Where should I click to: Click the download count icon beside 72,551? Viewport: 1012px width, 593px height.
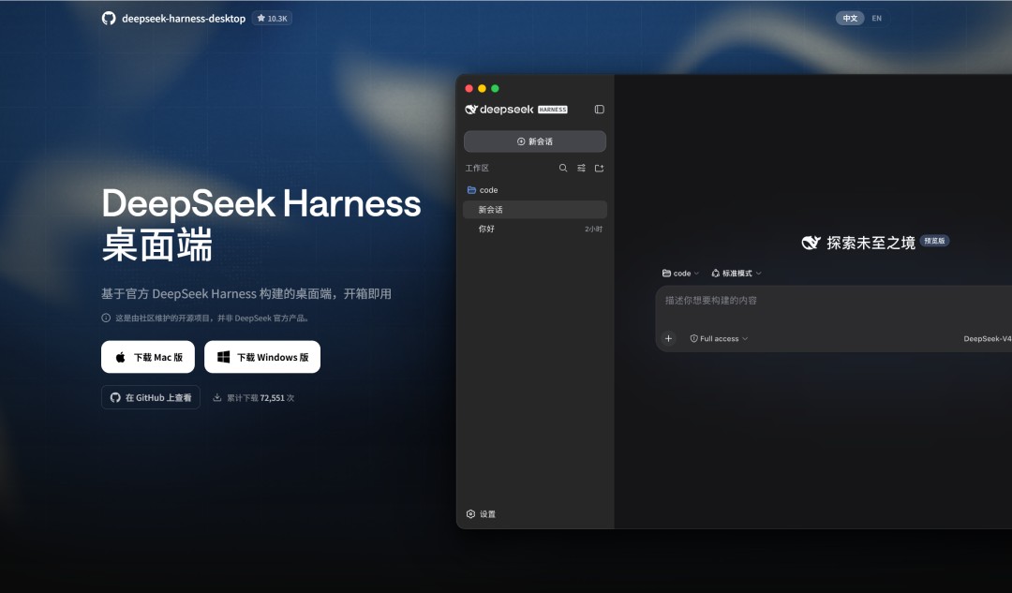click(x=217, y=397)
